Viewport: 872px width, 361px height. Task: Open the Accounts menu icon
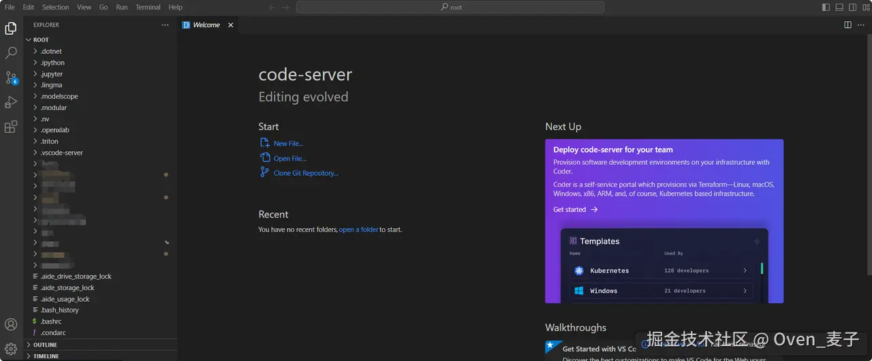click(11, 325)
